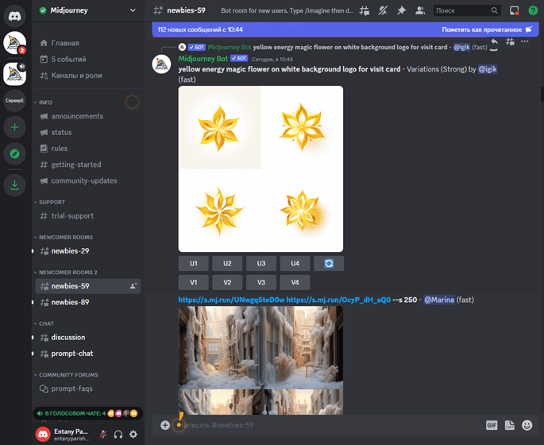Click the U1 upscale button
This screenshot has height=445, width=544.
(194, 264)
